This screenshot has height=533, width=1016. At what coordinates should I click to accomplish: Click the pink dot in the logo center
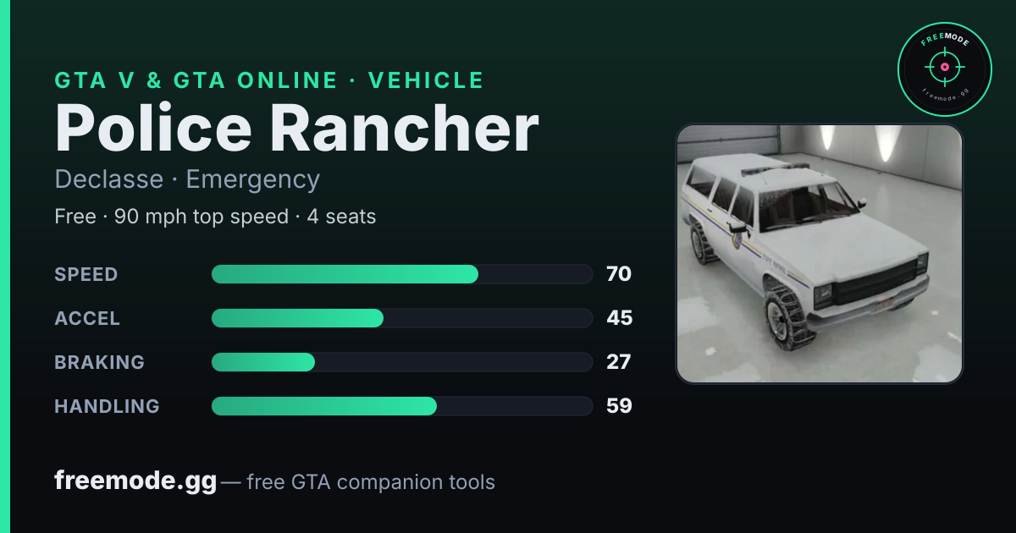[x=944, y=66]
